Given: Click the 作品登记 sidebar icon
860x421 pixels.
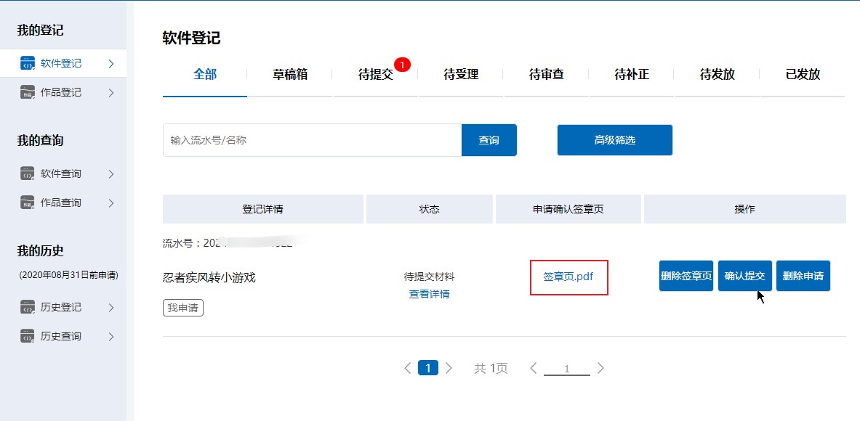Looking at the screenshot, I should coord(27,93).
